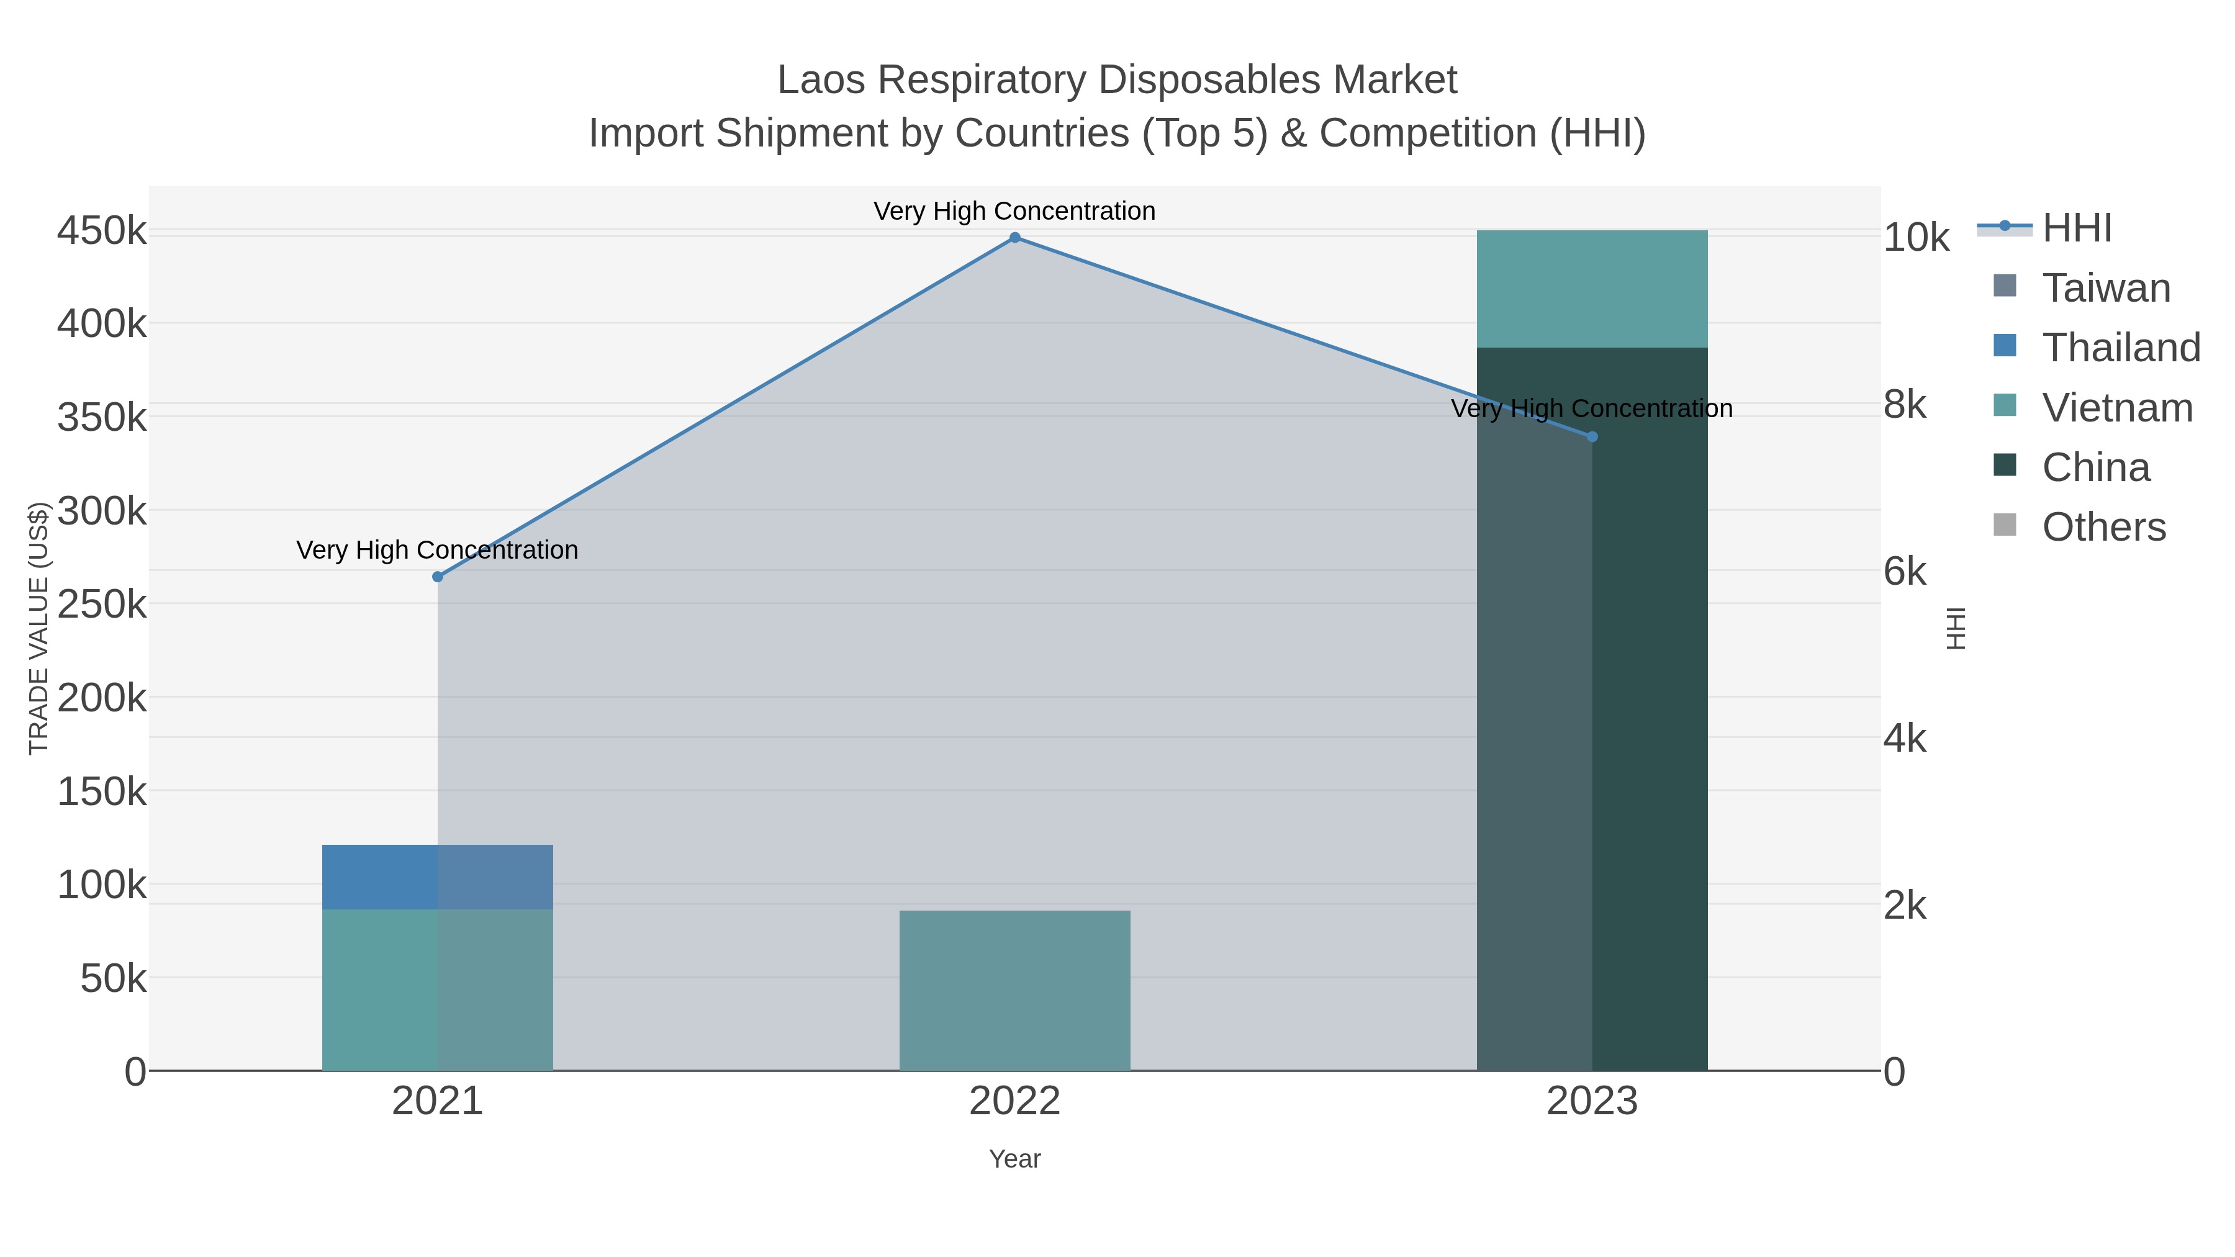This screenshot has height=1257, width=2235.
Task: Click the 4k HHI axis tick label
Action: point(1905,739)
